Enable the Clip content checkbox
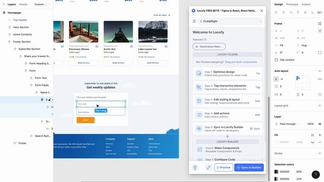Viewport: 324px width, 182px height. (x=276, y=60)
